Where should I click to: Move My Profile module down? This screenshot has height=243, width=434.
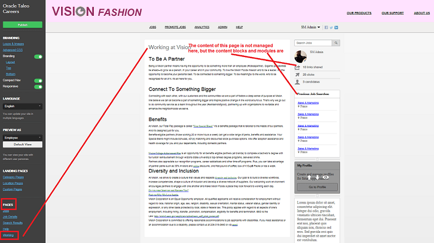point(317,177)
